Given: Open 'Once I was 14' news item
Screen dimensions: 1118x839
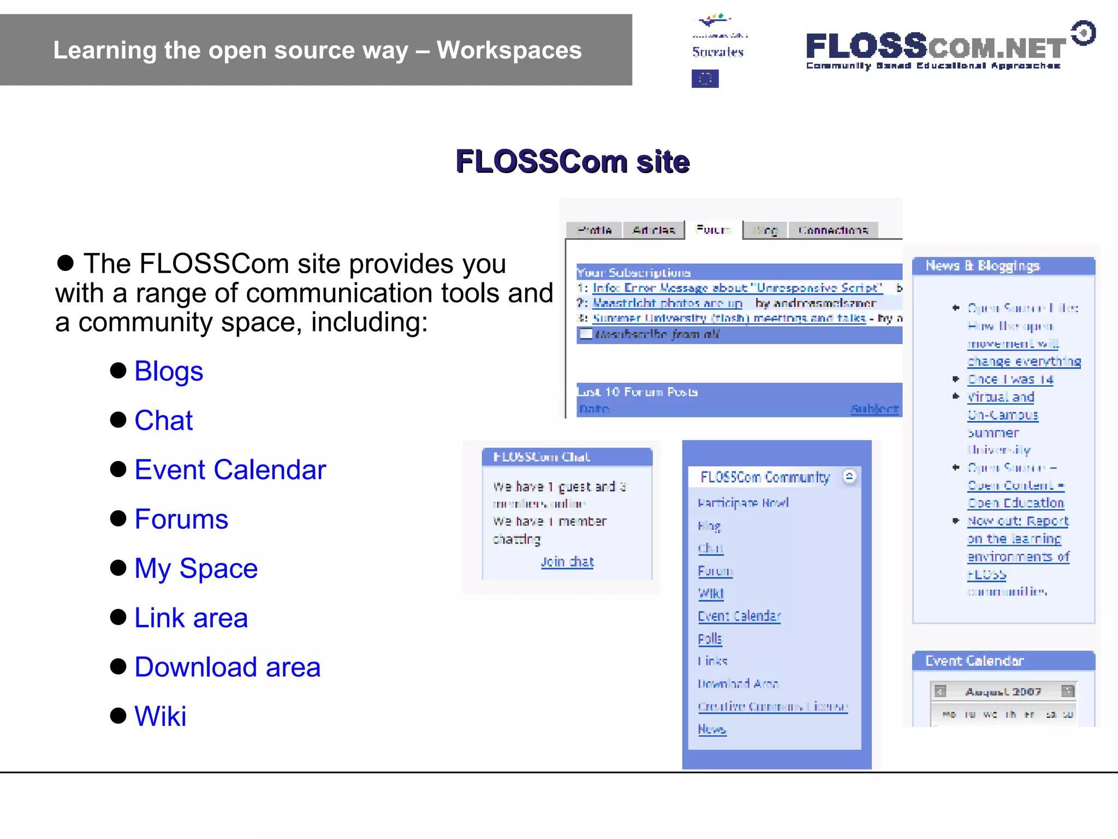Looking at the screenshot, I should click(x=1010, y=379).
